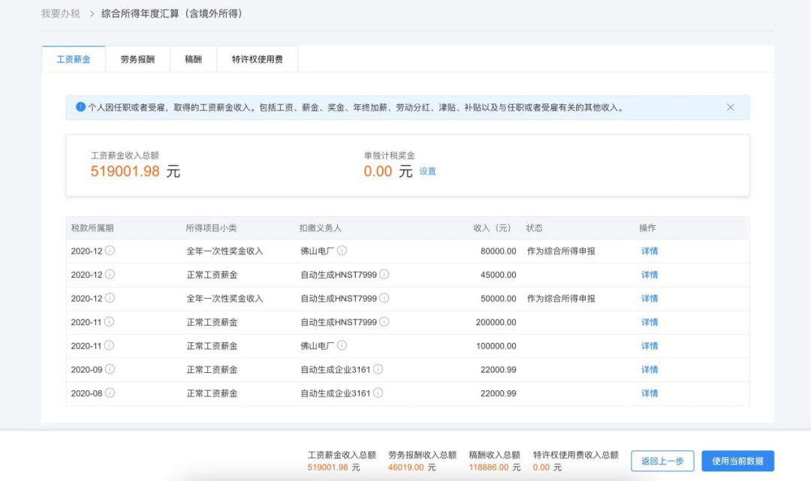Open 详情 for the 80000.00 row
Viewport: 811px width, 481px height.
[x=650, y=251]
